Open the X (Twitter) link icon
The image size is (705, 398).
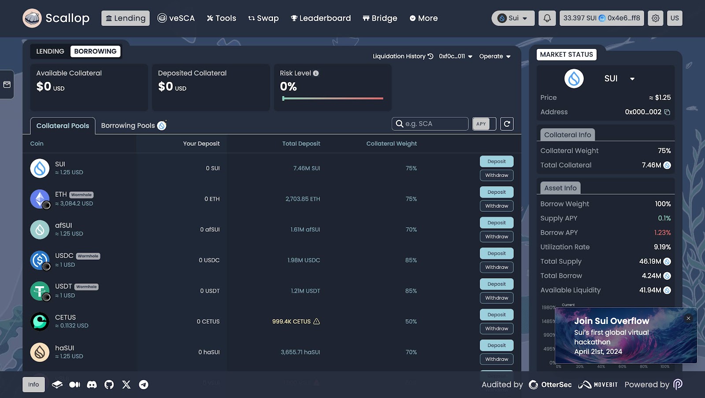(126, 384)
